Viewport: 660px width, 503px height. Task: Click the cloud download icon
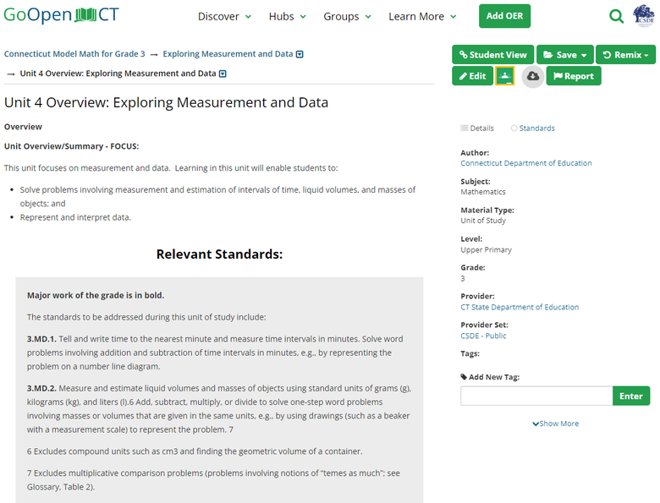[532, 76]
